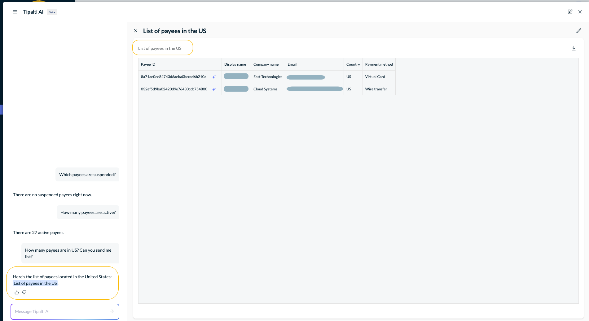Viewport: 589px width, 321px height.
Task: Close the Tipalti AI window
Action: tap(580, 12)
